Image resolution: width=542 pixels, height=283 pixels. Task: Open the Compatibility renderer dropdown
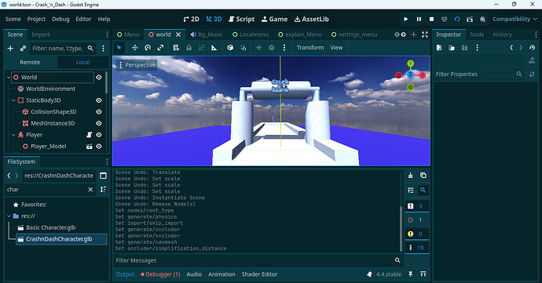[x=515, y=20]
